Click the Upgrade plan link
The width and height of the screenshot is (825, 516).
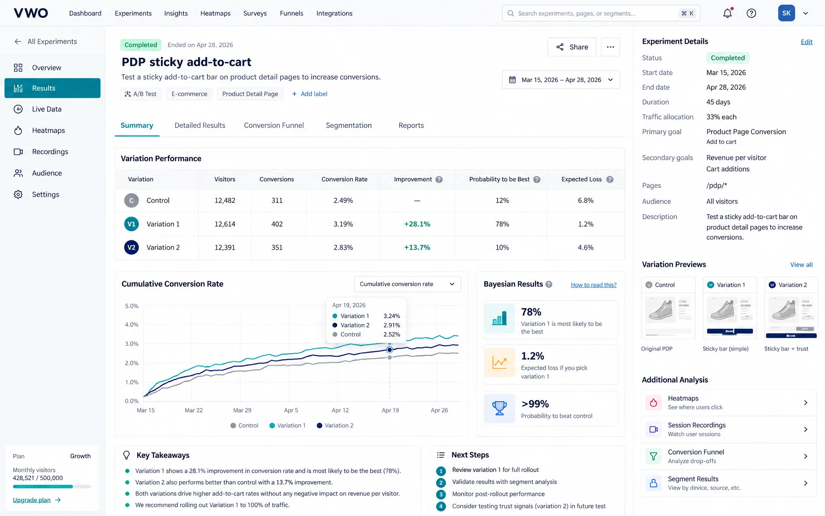(x=37, y=500)
